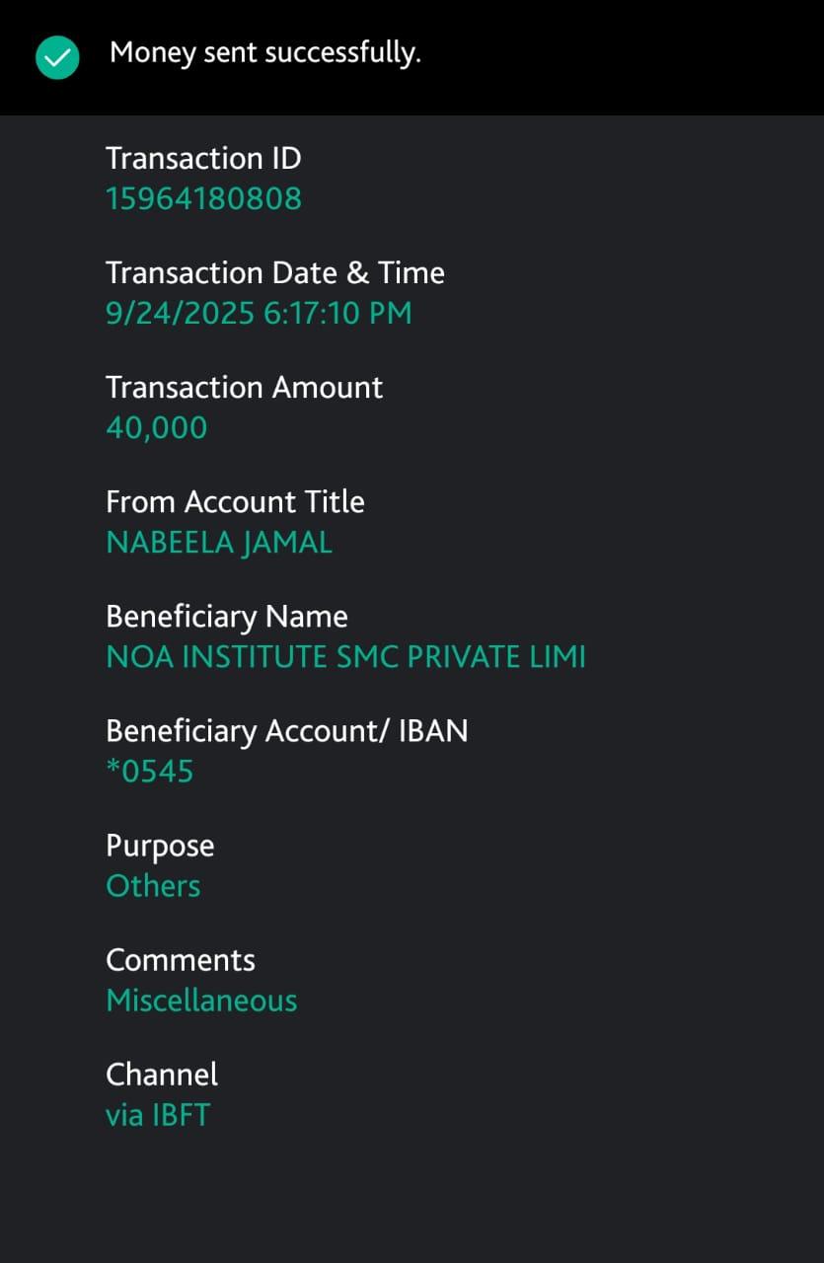Image resolution: width=824 pixels, height=1263 pixels.
Task: Click the Beneficiary Name label
Action: [227, 616]
